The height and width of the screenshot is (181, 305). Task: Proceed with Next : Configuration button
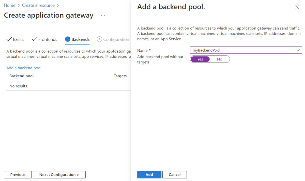(x=59, y=175)
